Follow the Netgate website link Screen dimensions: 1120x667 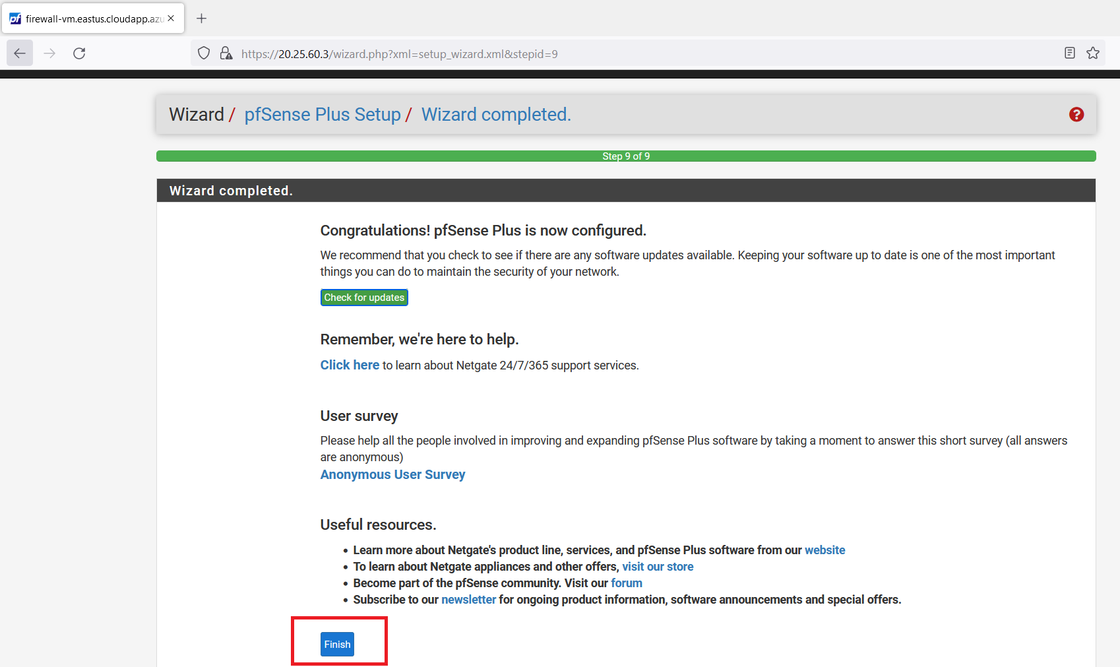pyautogui.click(x=824, y=550)
